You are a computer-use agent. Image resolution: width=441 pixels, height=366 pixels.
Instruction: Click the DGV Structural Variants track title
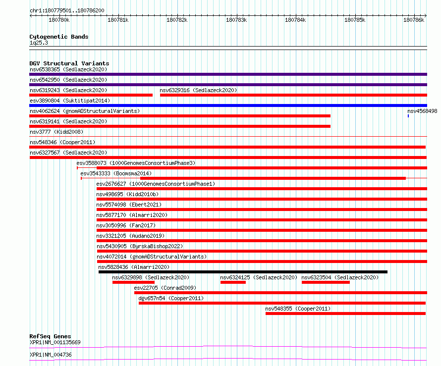(69, 63)
